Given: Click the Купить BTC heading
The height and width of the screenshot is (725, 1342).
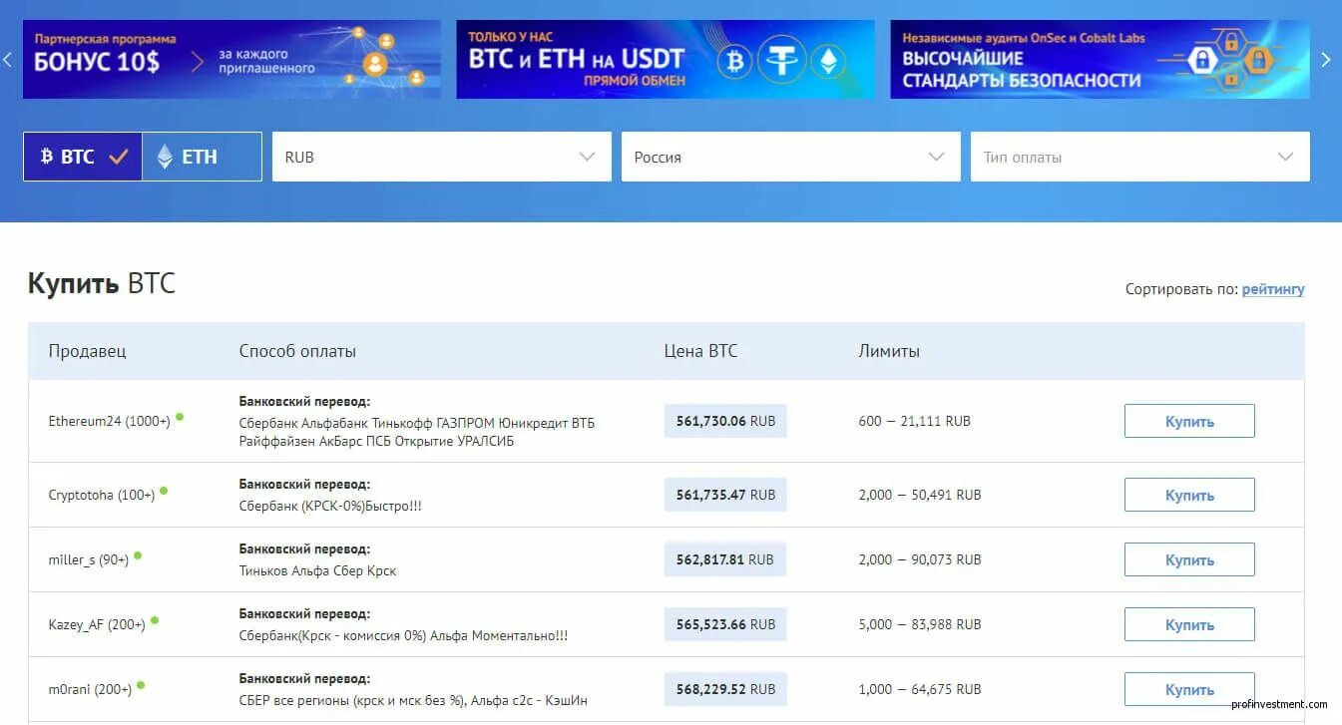Looking at the screenshot, I should [x=102, y=283].
